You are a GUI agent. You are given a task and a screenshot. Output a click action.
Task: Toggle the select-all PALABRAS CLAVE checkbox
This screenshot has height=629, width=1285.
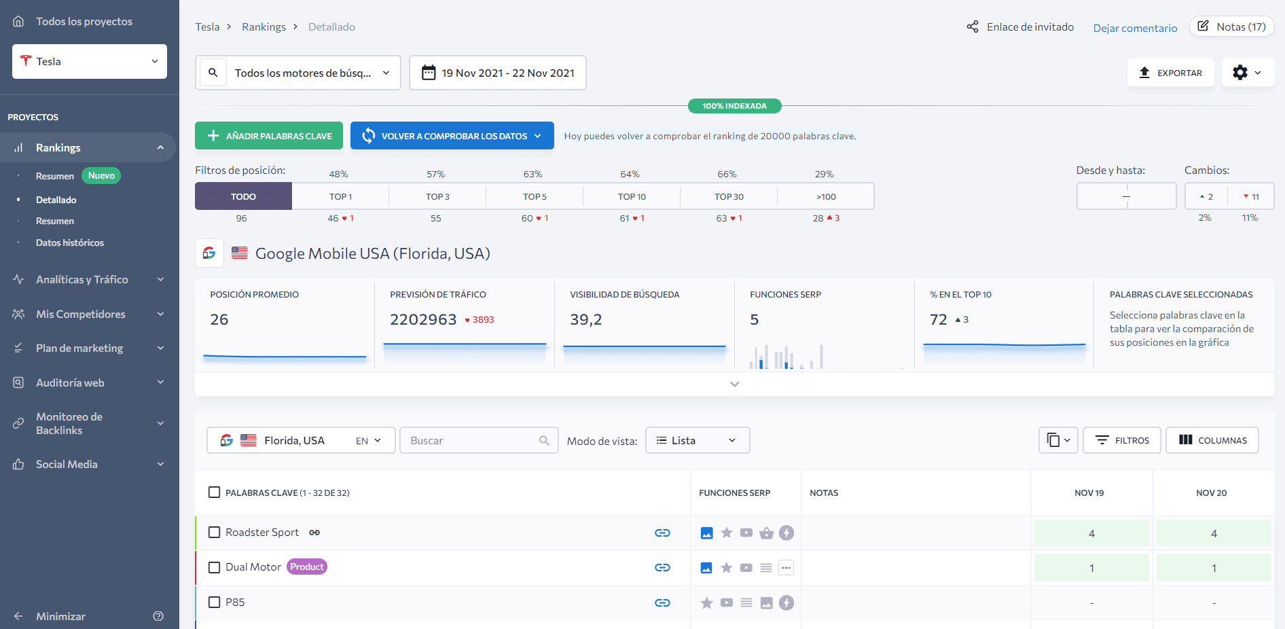214,492
